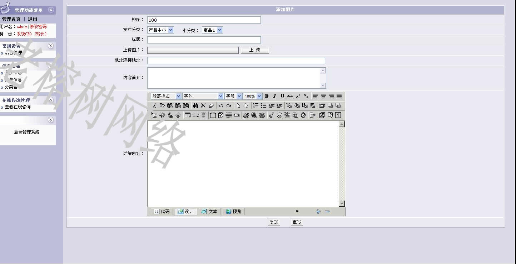The image size is (516, 264).
Task: Open Find and Replace binoculars icon
Action: (195, 105)
